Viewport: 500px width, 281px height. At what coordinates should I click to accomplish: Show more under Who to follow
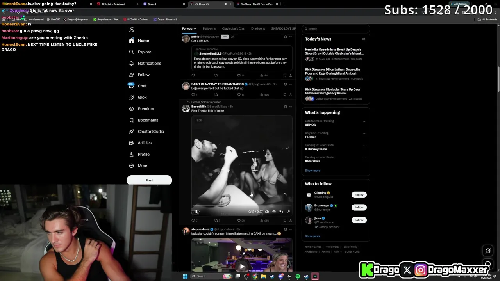[x=312, y=236]
